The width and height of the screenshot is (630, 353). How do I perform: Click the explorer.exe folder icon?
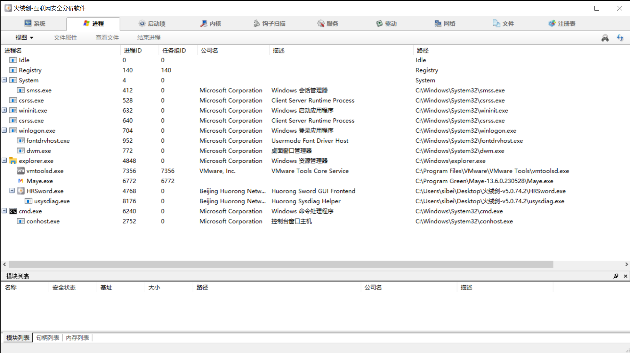point(13,161)
